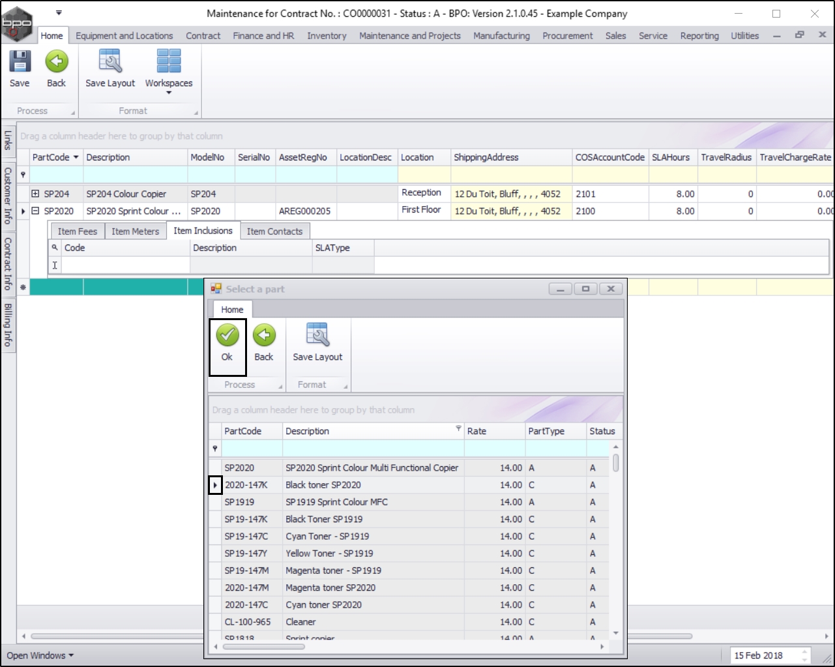Viewport: 835px width, 667px height.
Task: Click the stepper beside 15 Feb 2018
Action: pos(805,655)
